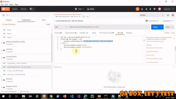
Task: Focus the sidebar Filter search field
Action: (26, 15)
